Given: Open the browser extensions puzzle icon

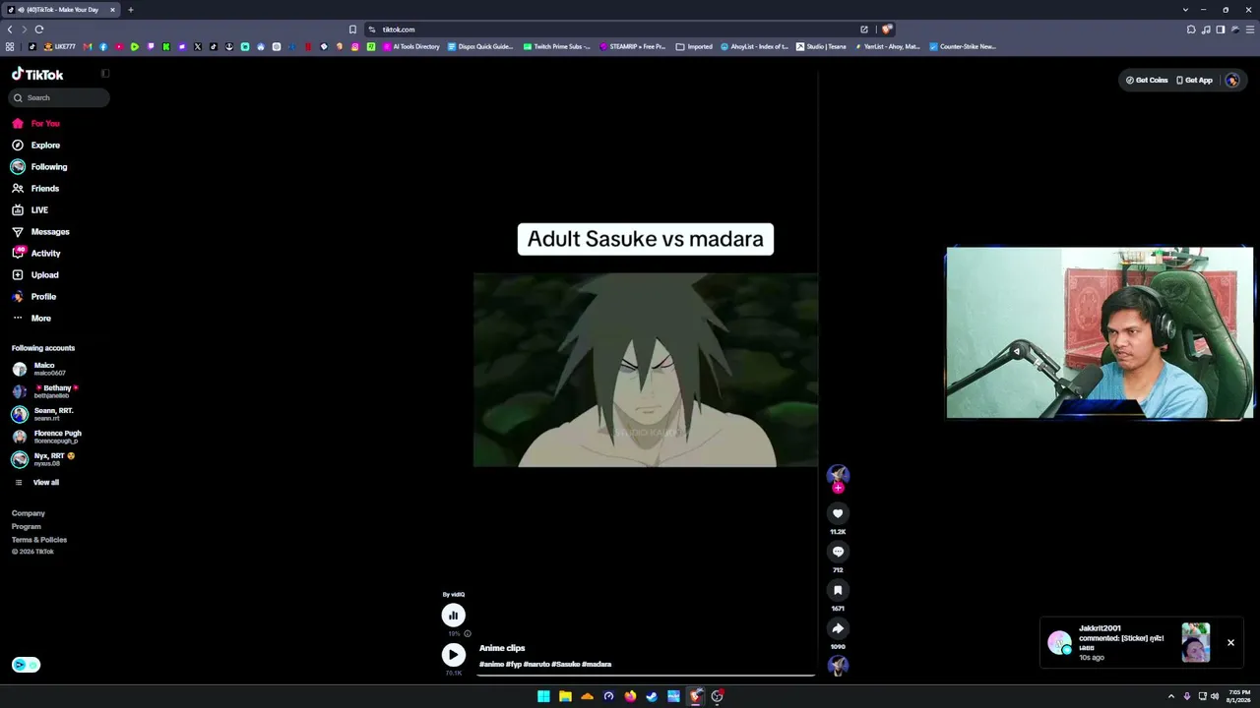Looking at the screenshot, I should pyautogui.click(x=1191, y=29).
